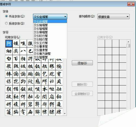The width and height of the screenshot is (136, 127).
Task: Select the 白 character cell
Action: 9,59
